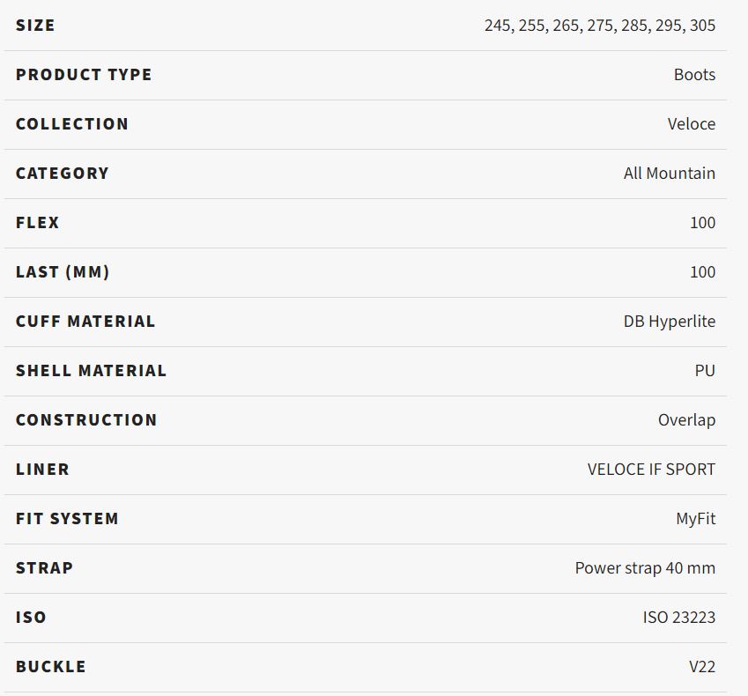
Task: Select the Flex value 100
Action: pyautogui.click(x=703, y=223)
